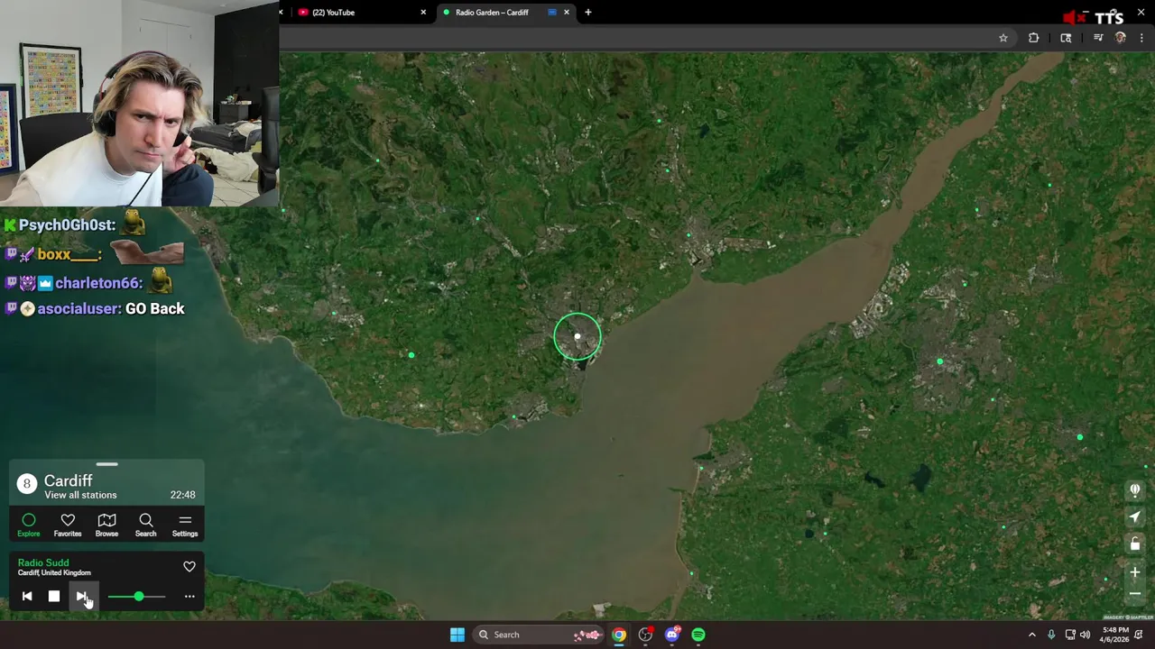The image size is (1155, 649).
Task: Open the OBS Studio taskbar icon
Action: [645, 635]
